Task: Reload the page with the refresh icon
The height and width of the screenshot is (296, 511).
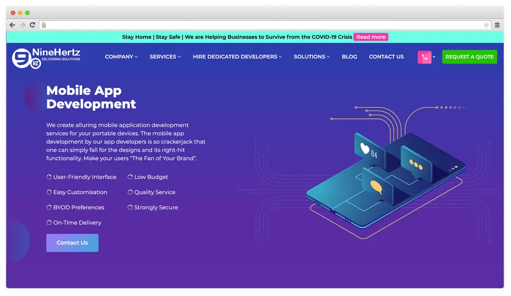Action: tap(32, 25)
